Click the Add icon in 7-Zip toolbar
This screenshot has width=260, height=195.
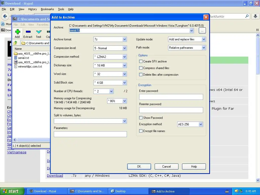18,32
